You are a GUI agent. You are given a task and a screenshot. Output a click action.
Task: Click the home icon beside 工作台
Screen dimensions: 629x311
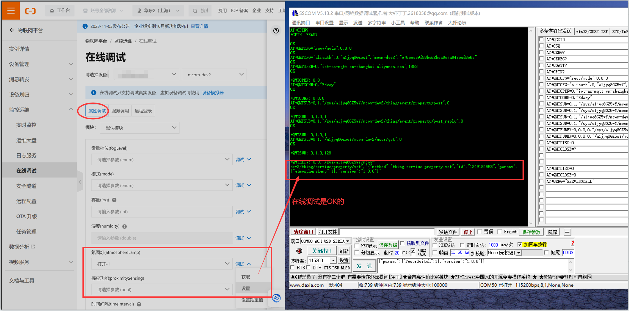click(x=52, y=10)
